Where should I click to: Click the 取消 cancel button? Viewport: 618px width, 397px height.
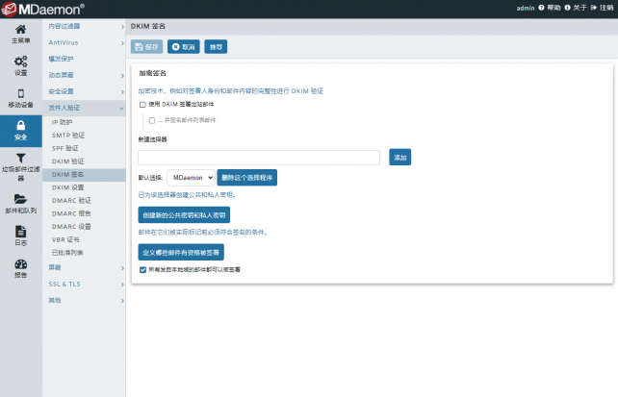184,47
